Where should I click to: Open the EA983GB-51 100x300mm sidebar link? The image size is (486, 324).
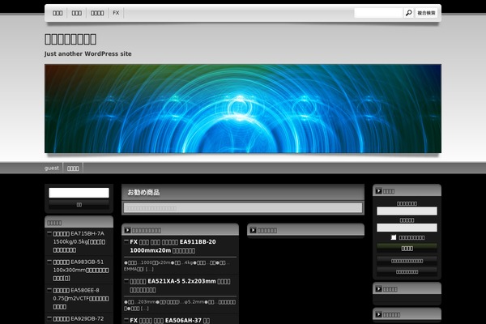click(79, 270)
